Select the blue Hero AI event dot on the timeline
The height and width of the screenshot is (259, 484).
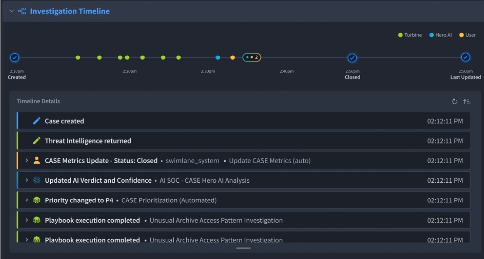pos(218,58)
